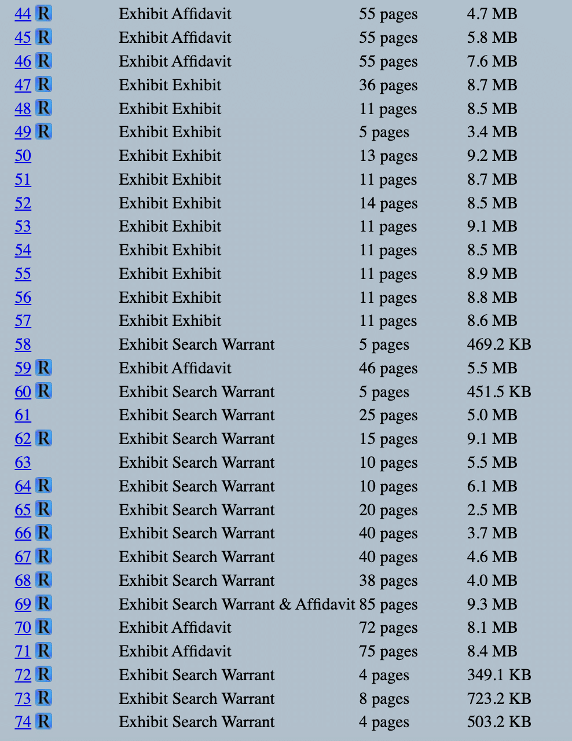This screenshot has width=572, height=741.
Task: Open the R icon for entry 62
Action: point(43,438)
